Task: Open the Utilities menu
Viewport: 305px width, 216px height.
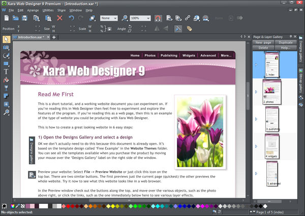Action: pos(49,10)
